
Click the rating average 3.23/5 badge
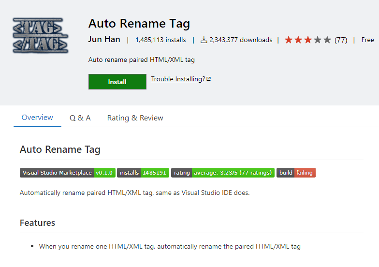coord(223,173)
